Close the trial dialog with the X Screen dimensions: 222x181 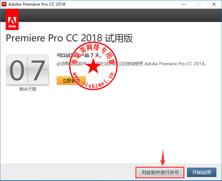(214, 4)
